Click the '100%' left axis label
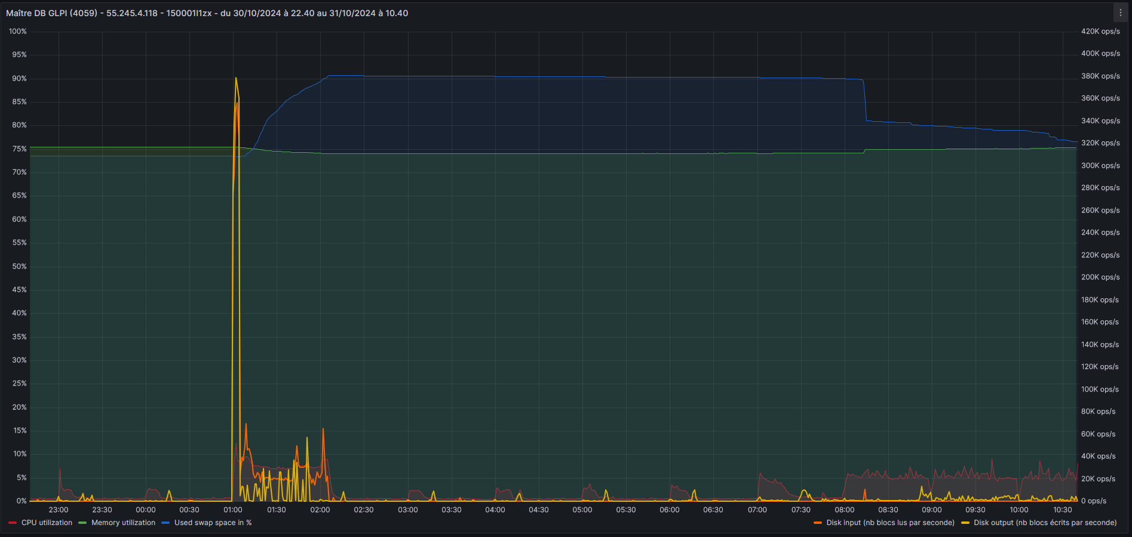The height and width of the screenshot is (537, 1132). [18, 31]
